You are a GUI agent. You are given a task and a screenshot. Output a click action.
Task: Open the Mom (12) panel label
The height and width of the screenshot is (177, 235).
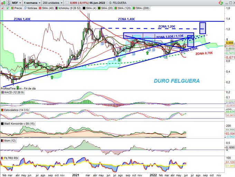[8, 141]
